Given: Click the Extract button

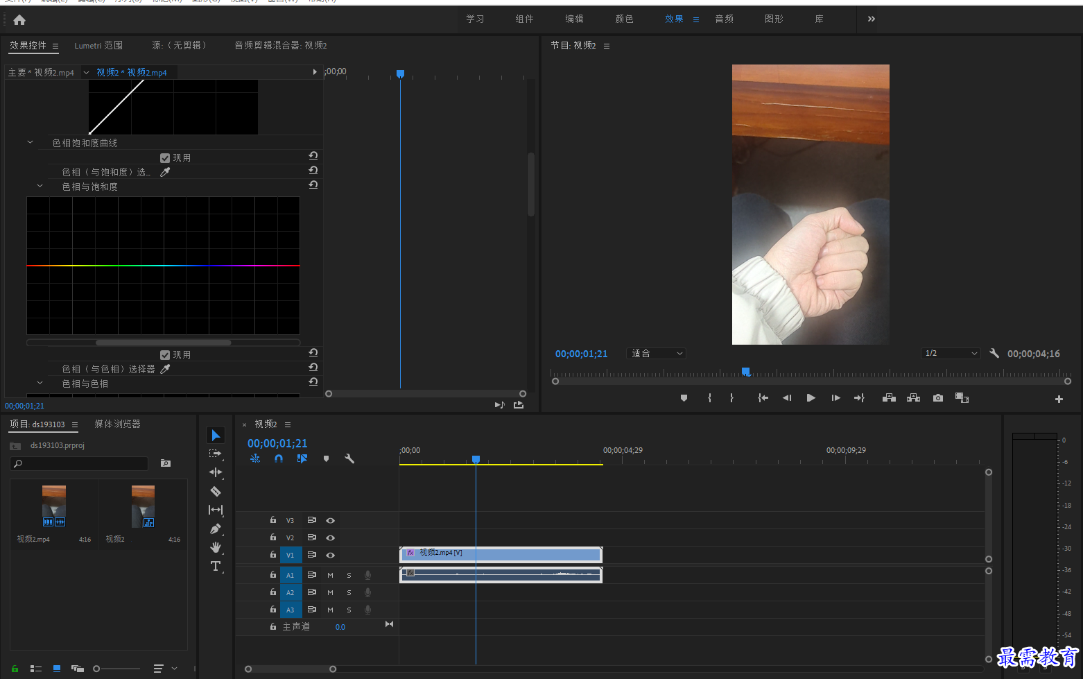Looking at the screenshot, I should click(x=913, y=398).
